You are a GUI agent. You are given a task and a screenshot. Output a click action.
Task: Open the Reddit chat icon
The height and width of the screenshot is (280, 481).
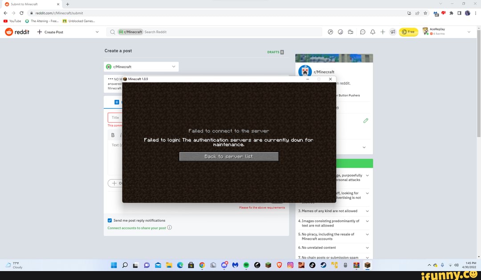pos(363,32)
